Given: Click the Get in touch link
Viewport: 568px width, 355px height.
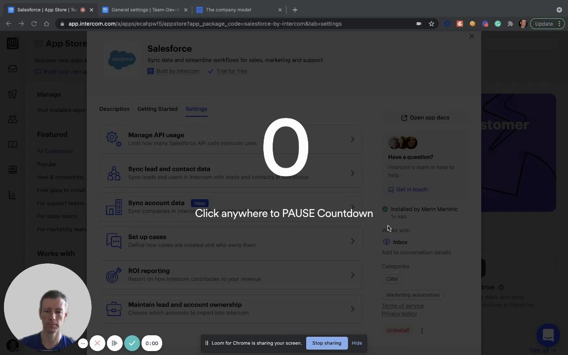Looking at the screenshot, I should pyautogui.click(x=408, y=189).
